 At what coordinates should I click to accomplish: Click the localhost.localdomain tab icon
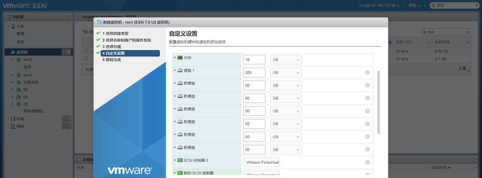tap(79, 17)
